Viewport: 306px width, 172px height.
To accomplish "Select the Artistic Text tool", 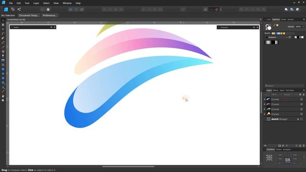I will (3, 87).
